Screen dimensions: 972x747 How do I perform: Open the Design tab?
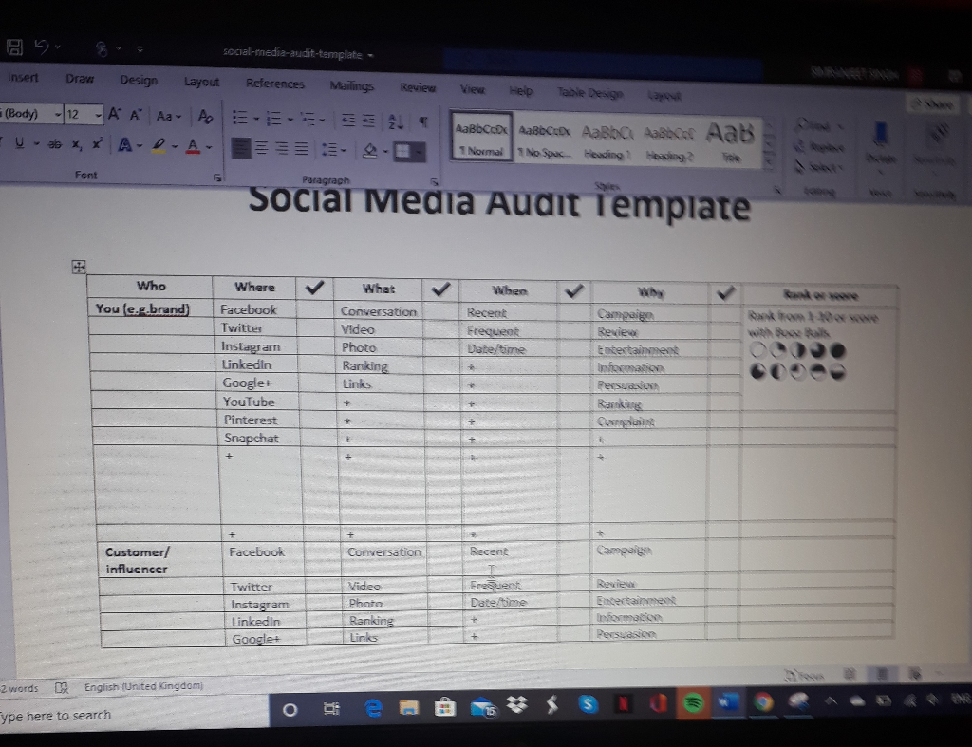139,80
